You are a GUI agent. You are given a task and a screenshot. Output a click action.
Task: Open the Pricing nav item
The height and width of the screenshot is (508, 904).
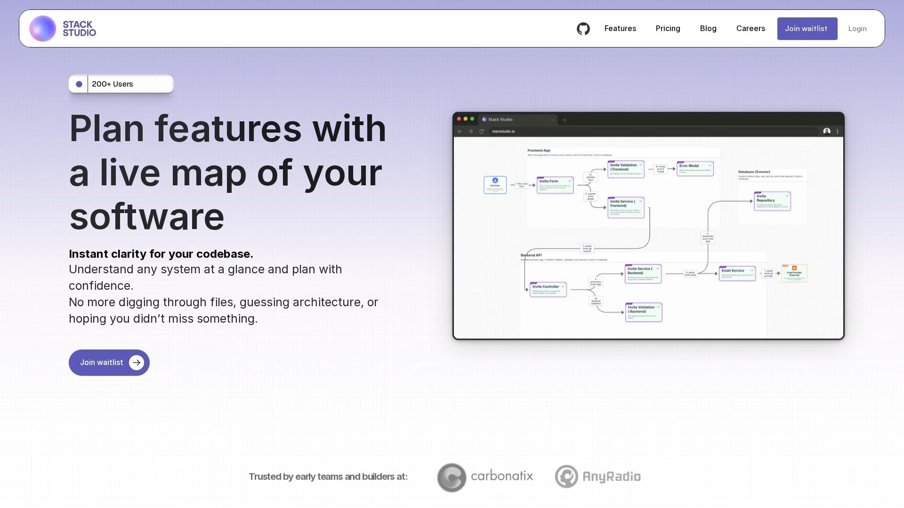click(x=668, y=29)
